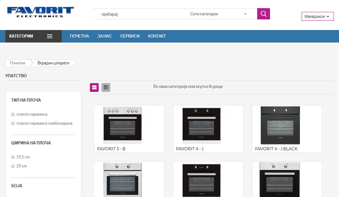Click the magnifying glass search button
Image resolution: width=339 pixels, height=197 pixels.
click(x=263, y=14)
